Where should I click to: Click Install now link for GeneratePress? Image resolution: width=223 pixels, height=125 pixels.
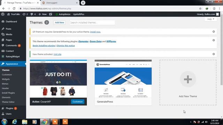pyautogui.click(x=95, y=32)
